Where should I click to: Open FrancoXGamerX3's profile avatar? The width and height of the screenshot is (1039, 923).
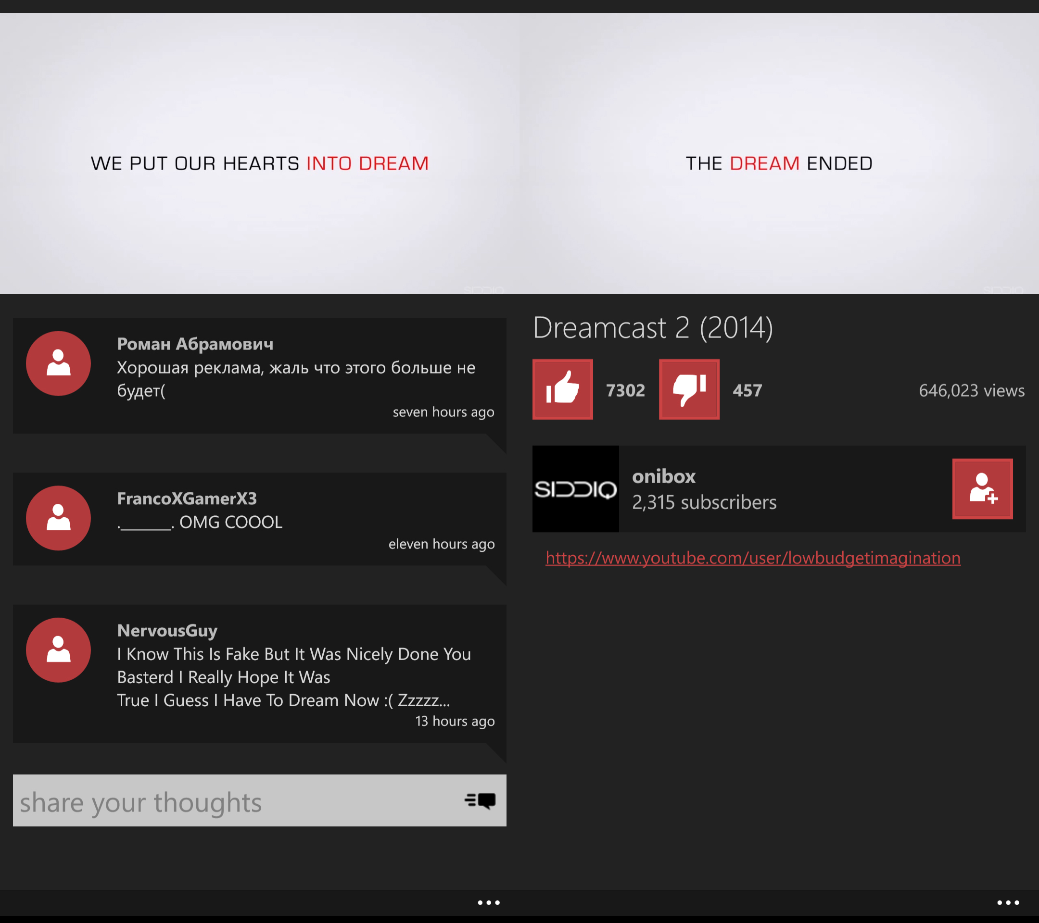click(59, 518)
